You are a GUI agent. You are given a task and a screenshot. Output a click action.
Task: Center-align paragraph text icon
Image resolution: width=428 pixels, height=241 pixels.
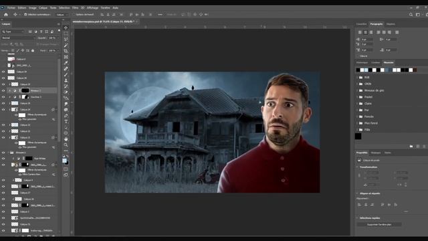366,32
